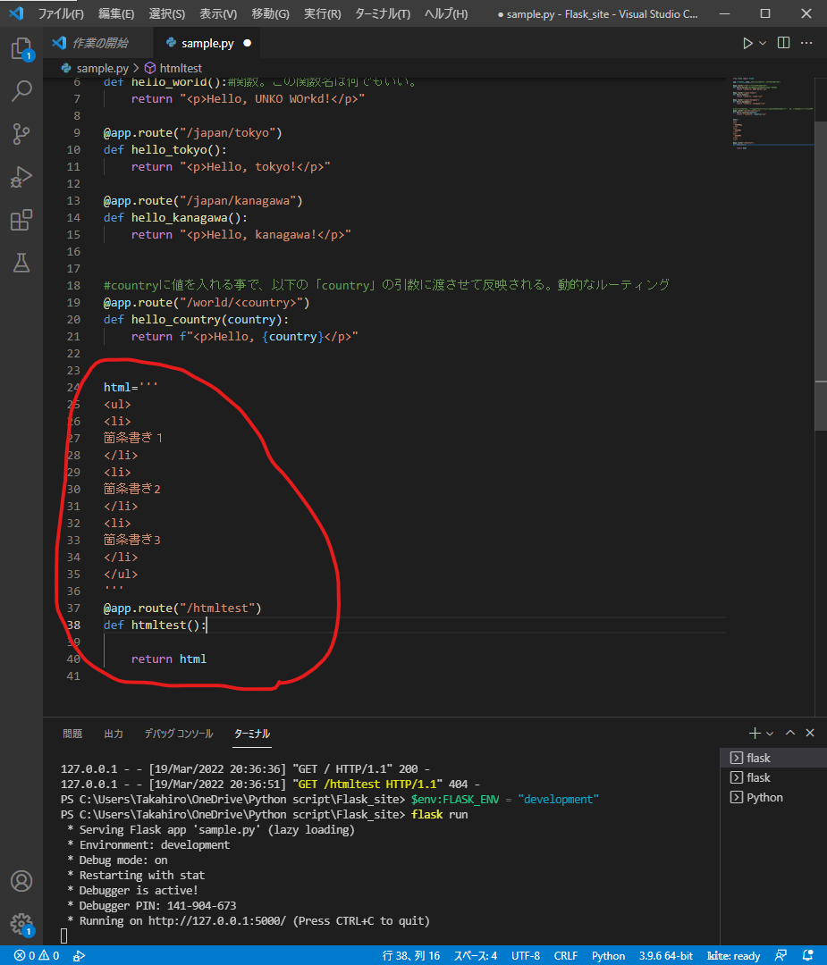827x965 pixels.
Task: Open editor more actions ellipsis menu
Action: tap(807, 43)
